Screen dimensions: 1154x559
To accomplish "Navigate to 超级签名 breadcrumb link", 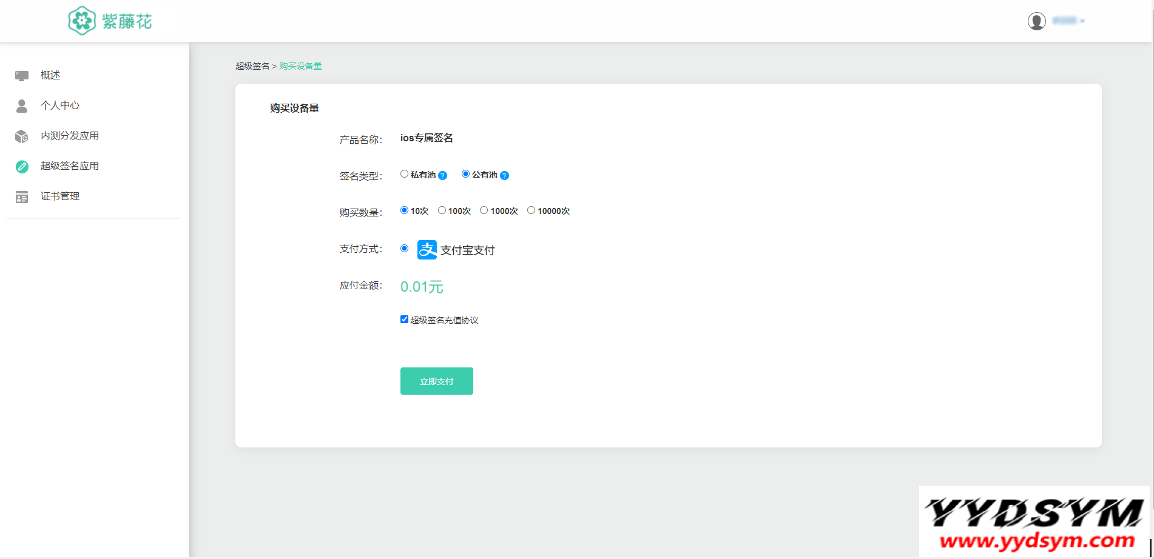I will click(252, 66).
